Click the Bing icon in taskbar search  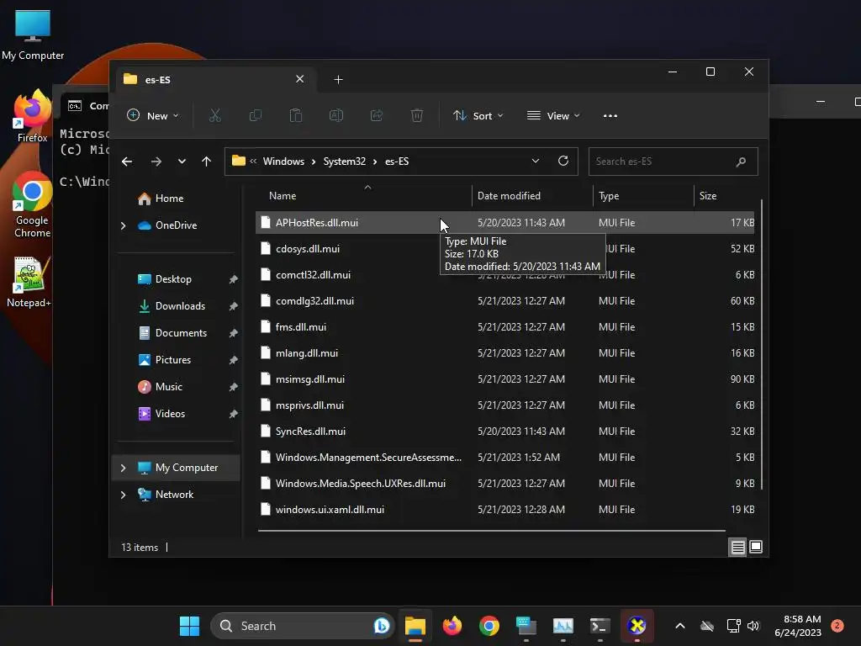pyautogui.click(x=381, y=626)
